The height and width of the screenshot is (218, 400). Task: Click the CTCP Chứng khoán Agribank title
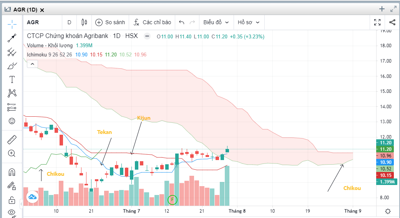pyautogui.click(x=68, y=36)
